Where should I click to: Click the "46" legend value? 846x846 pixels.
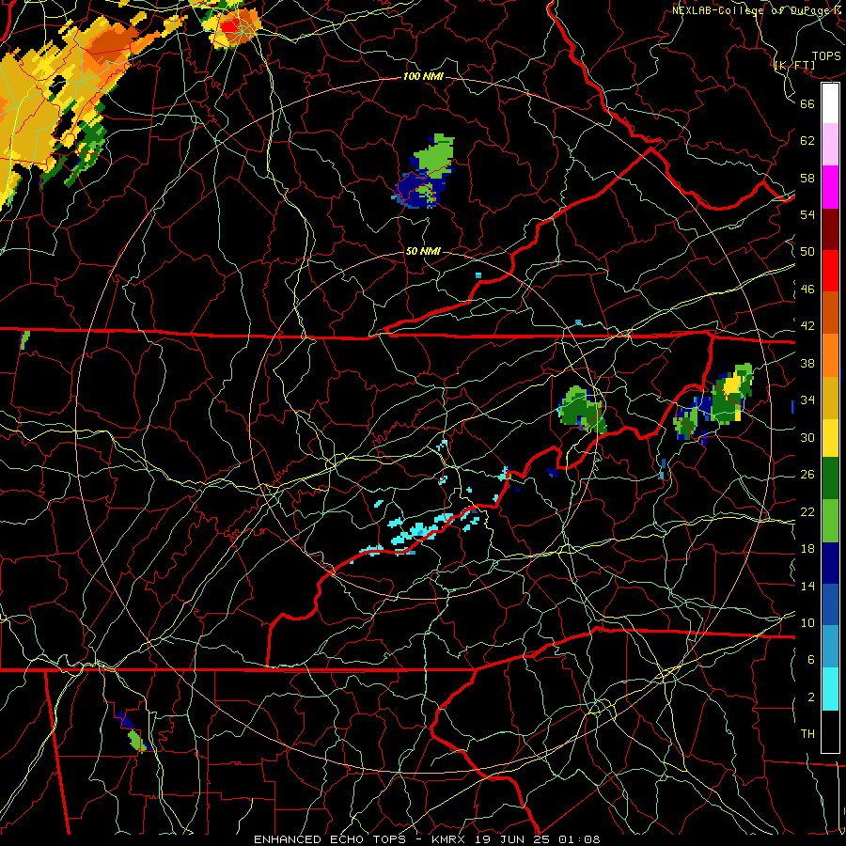(x=807, y=290)
